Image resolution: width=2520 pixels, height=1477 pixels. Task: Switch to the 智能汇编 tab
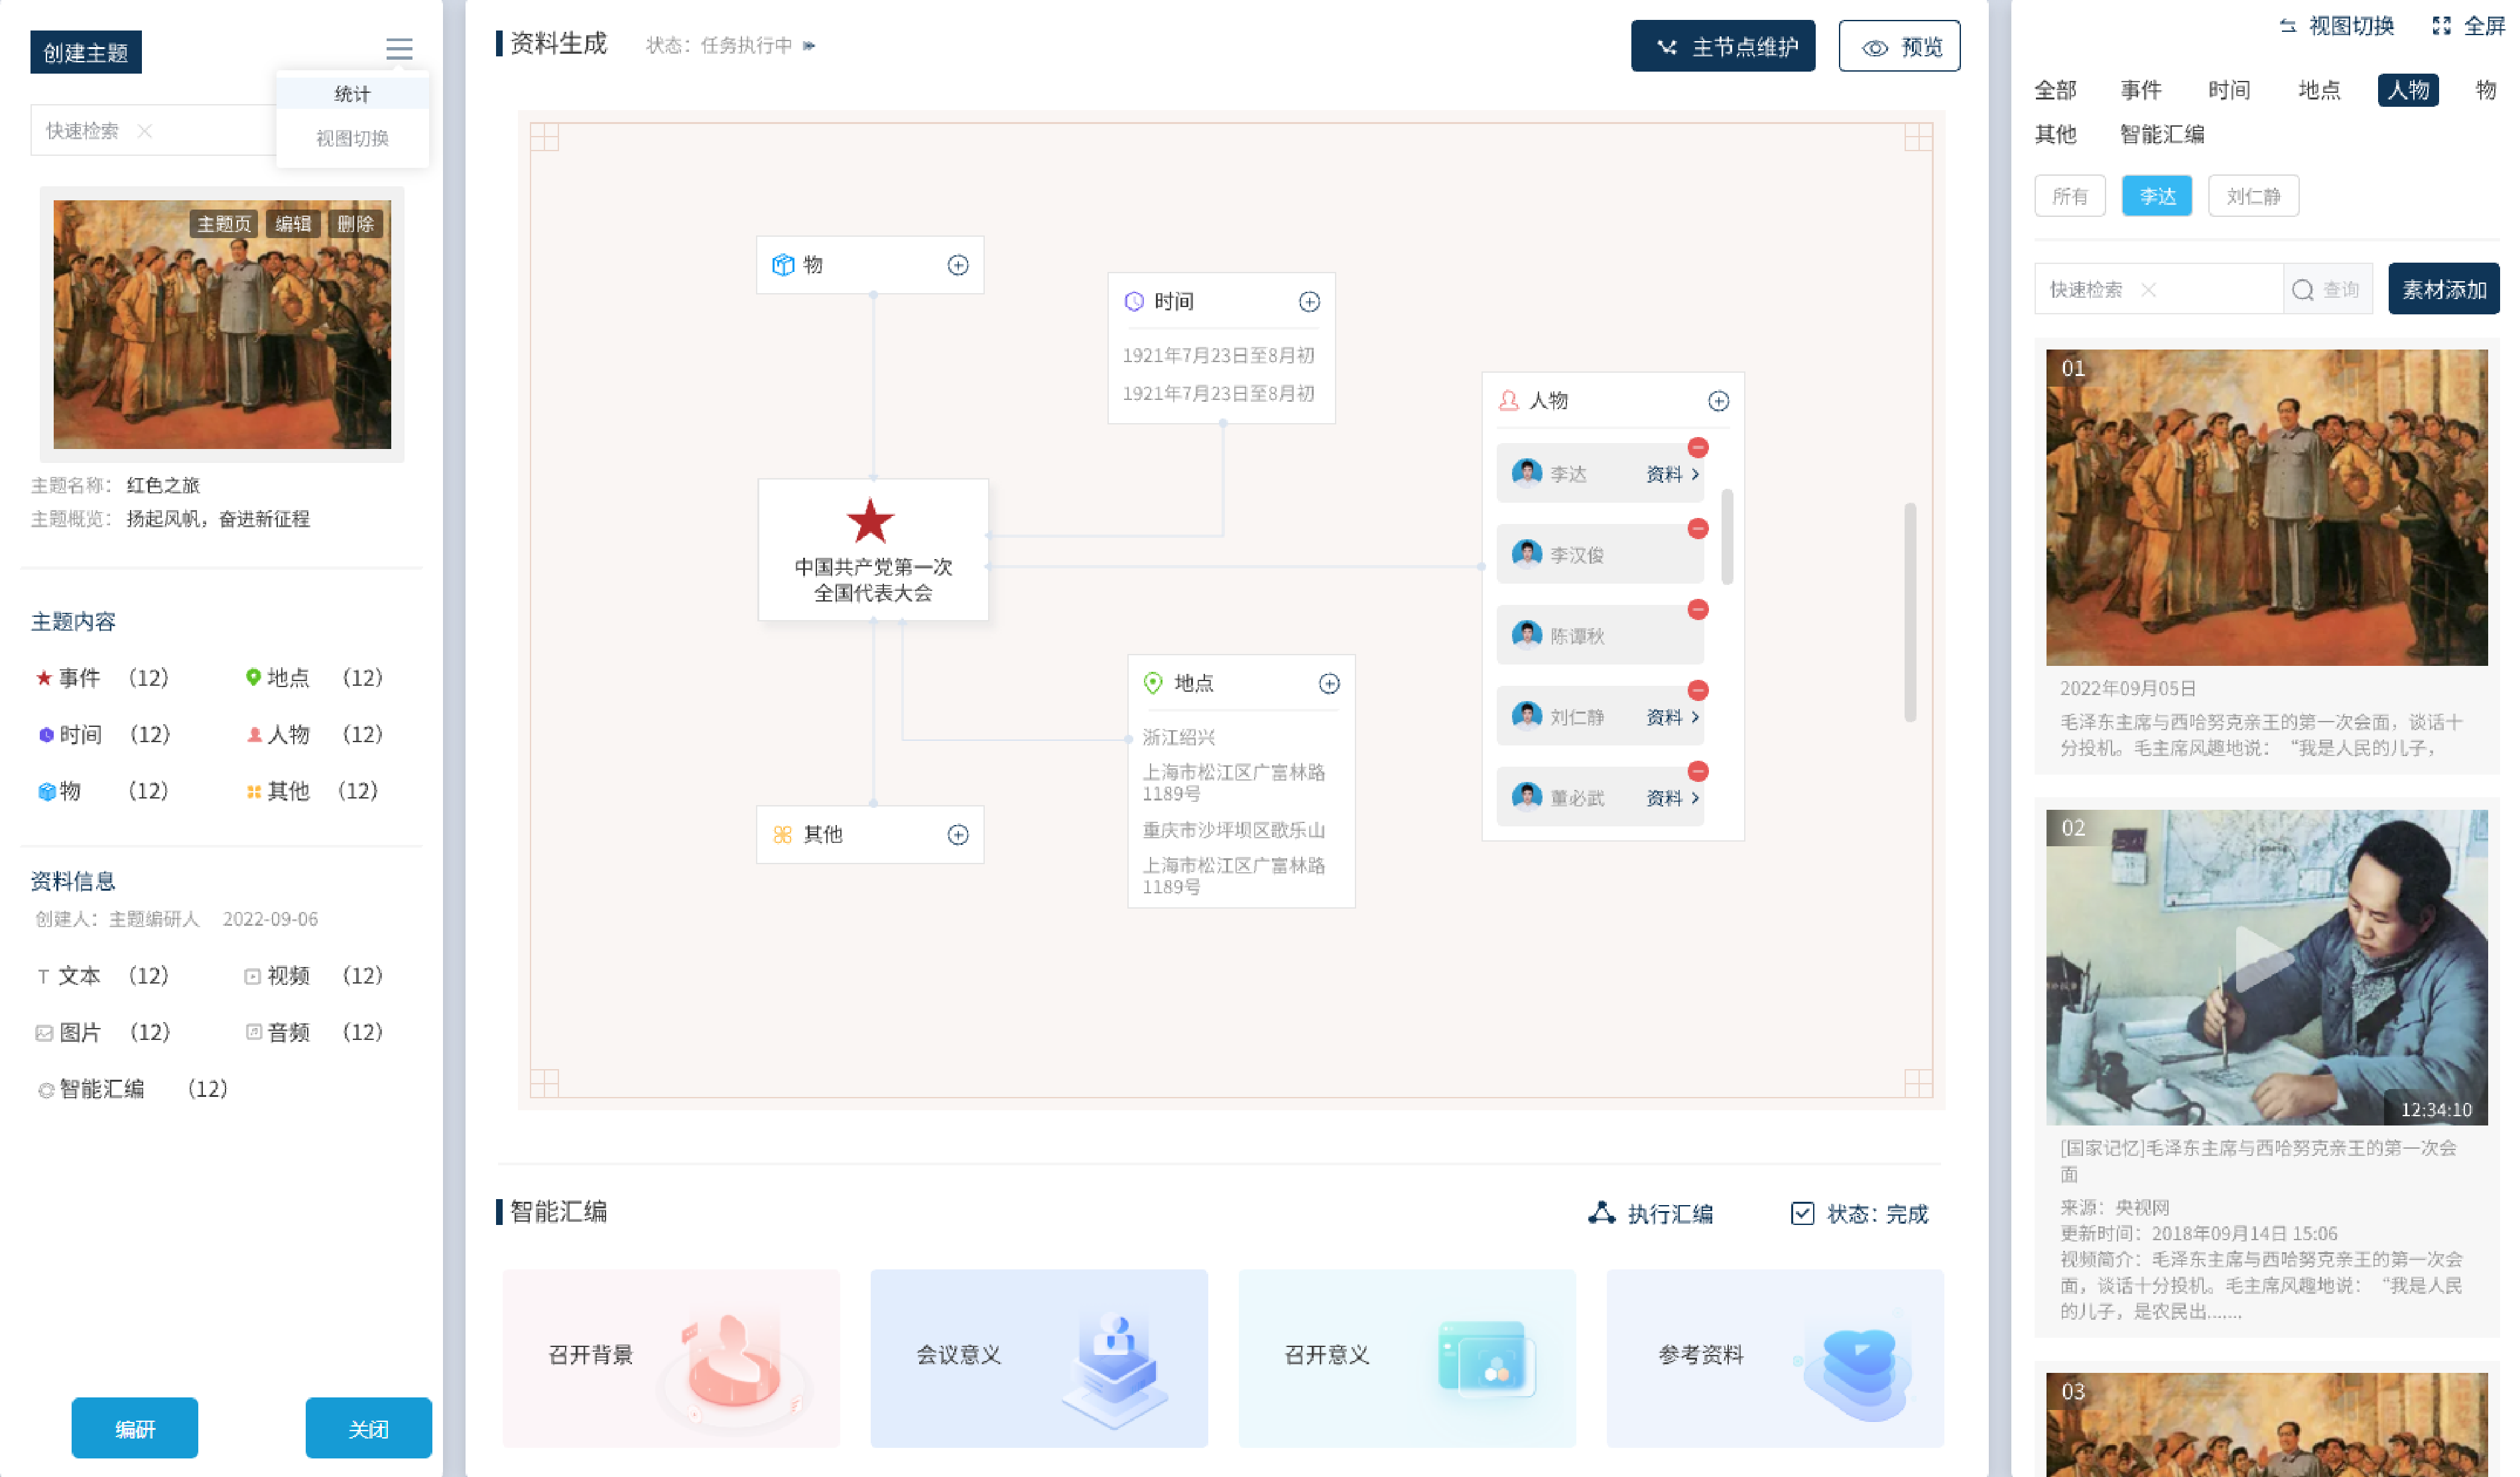tap(2161, 134)
